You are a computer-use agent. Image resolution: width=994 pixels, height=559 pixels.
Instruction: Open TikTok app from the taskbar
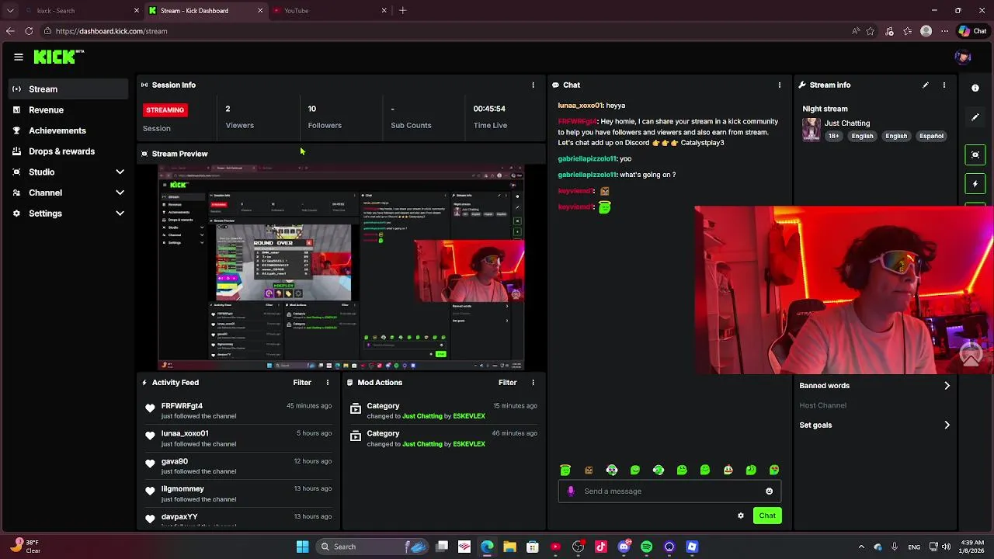600,547
